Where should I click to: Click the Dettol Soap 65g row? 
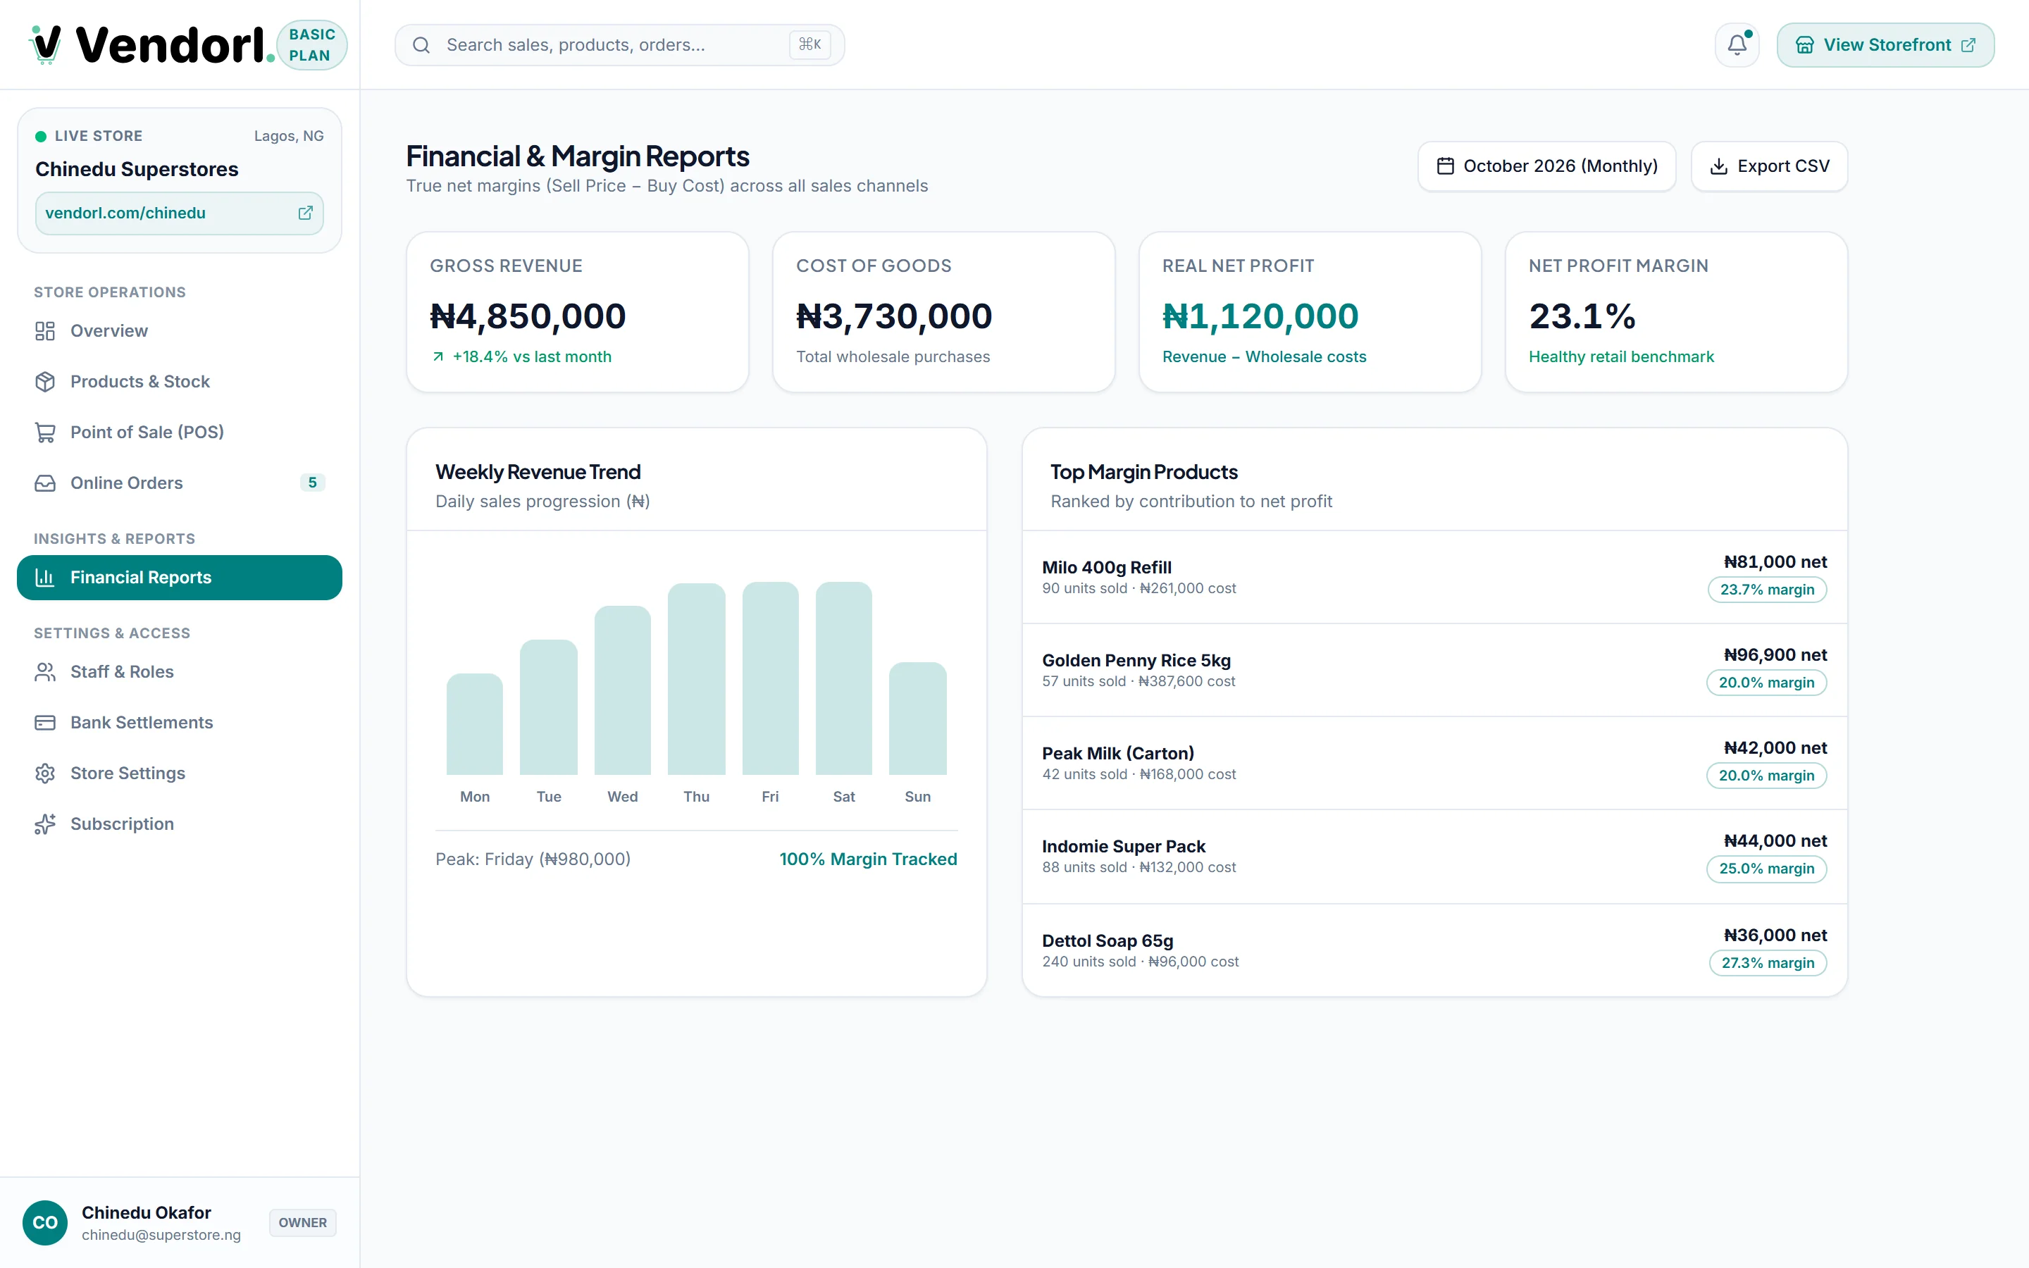[1434, 950]
